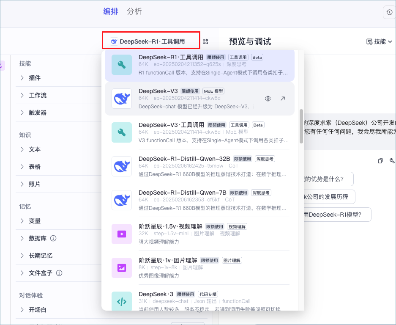Click the MoE 模型 tag on DeepSeek-V3

(213, 91)
